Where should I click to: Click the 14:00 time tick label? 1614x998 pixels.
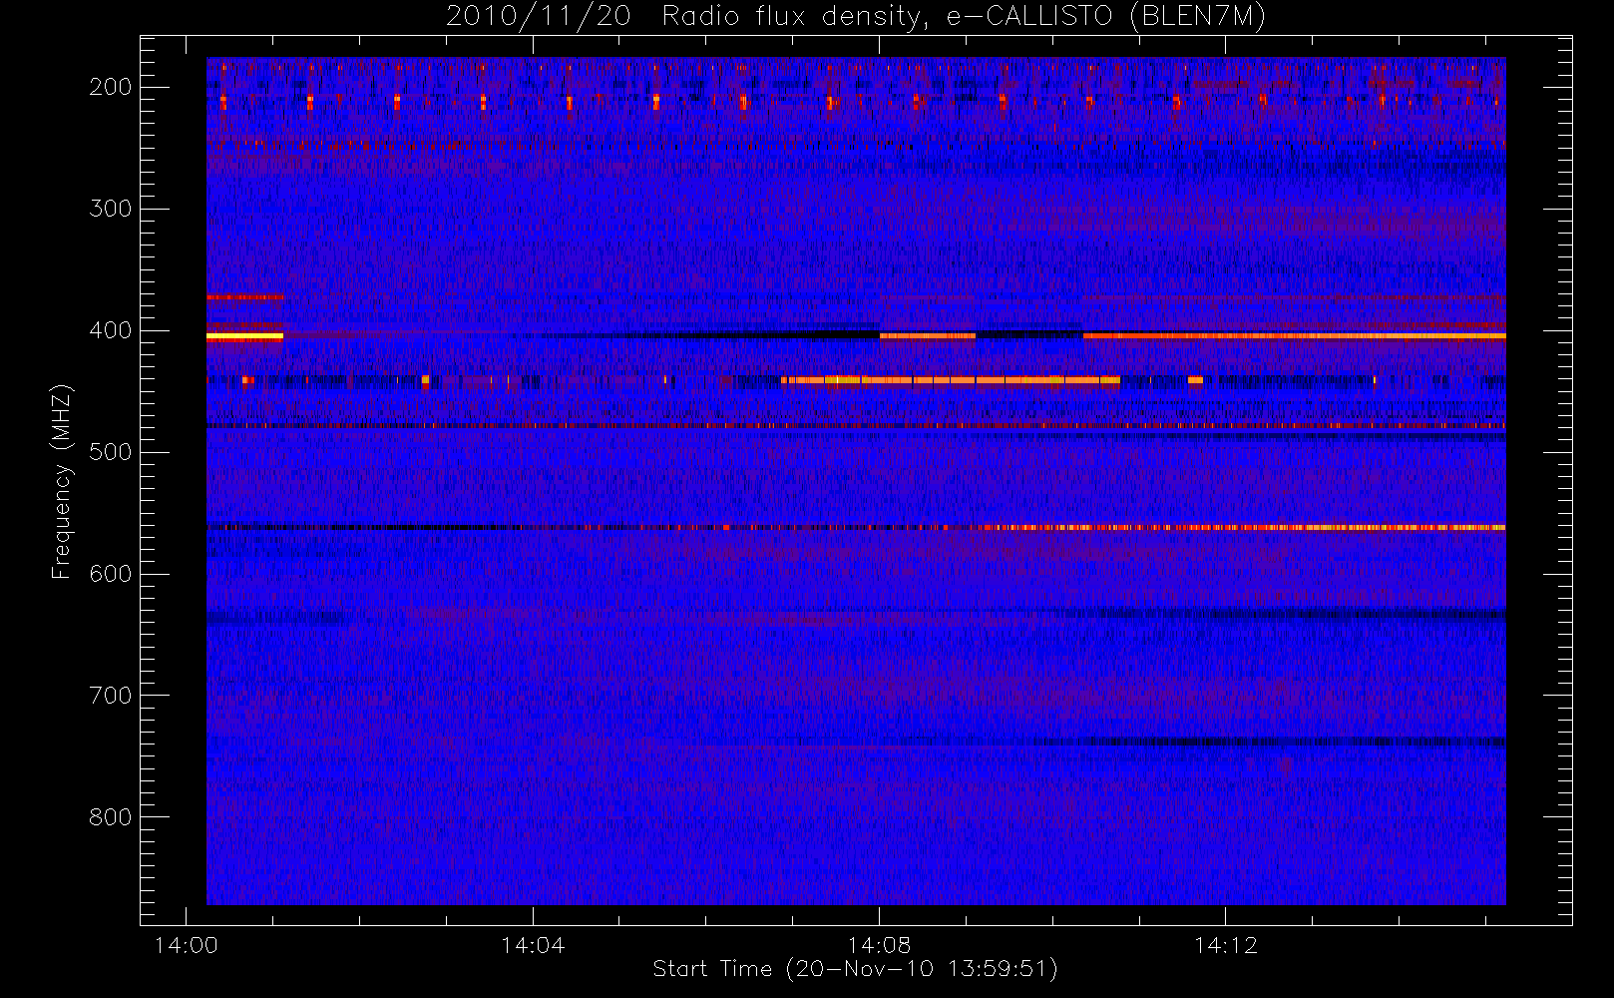pyautogui.click(x=187, y=945)
